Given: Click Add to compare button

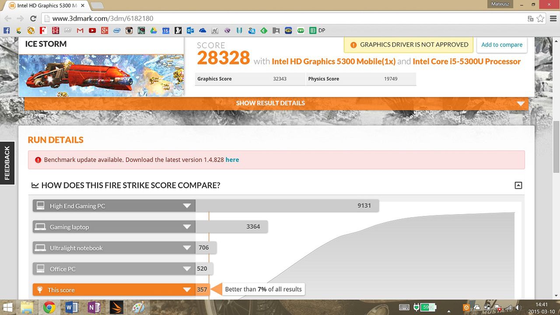Looking at the screenshot, I should click(x=502, y=45).
